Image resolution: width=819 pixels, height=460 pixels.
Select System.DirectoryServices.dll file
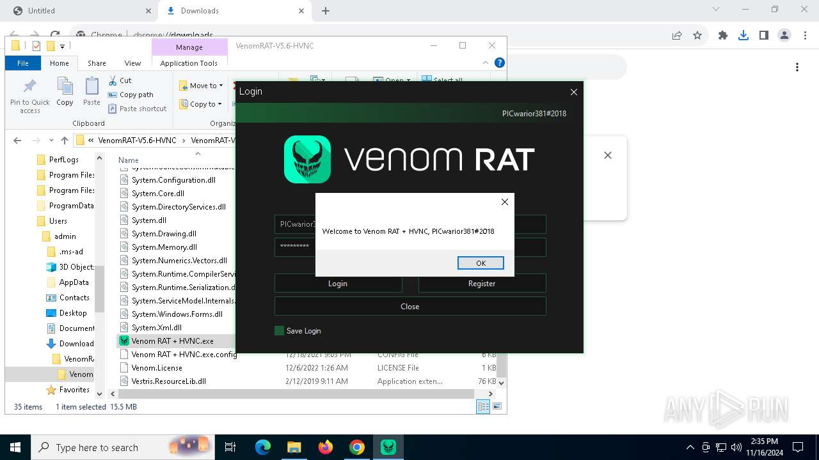pyautogui.click(x=173, y=207)
